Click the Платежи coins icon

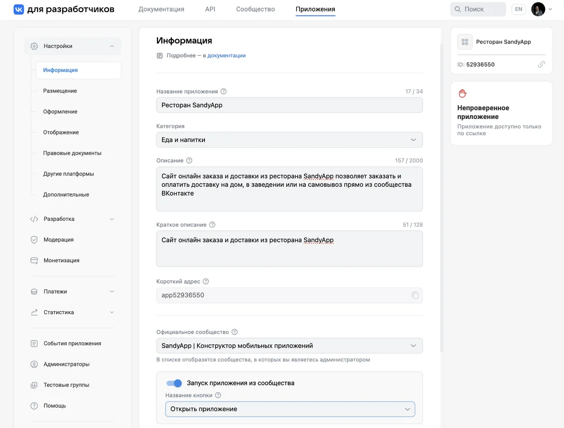pos(34,292)
